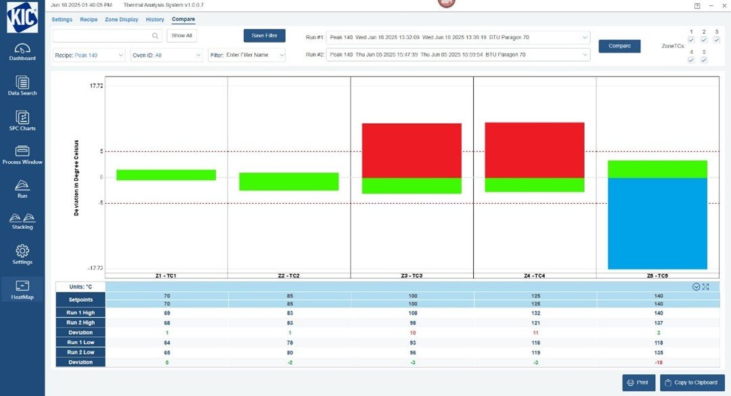Click the green deviation bar for Z1-TC1
The image size is (731, 396).
pos(166,175)
